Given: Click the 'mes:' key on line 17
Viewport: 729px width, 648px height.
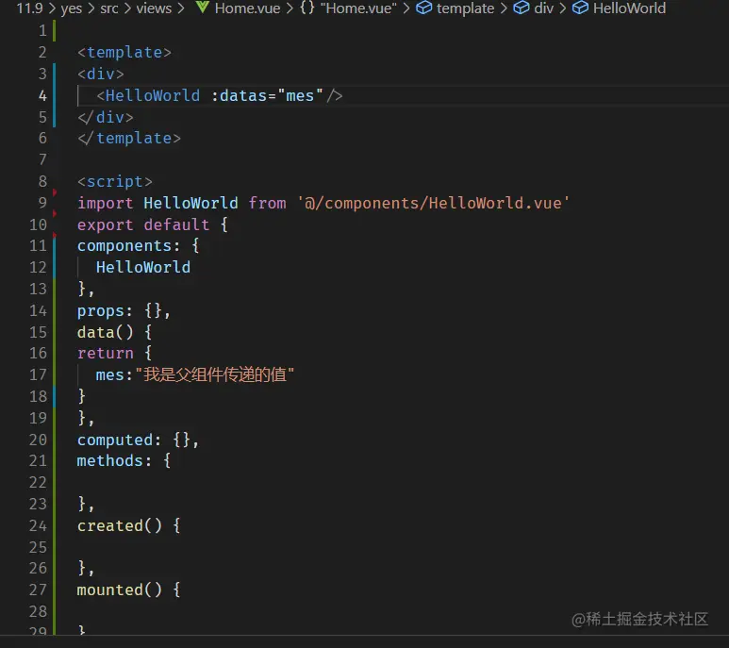Looking at the screenshot, I should click(x=114, y=374).
